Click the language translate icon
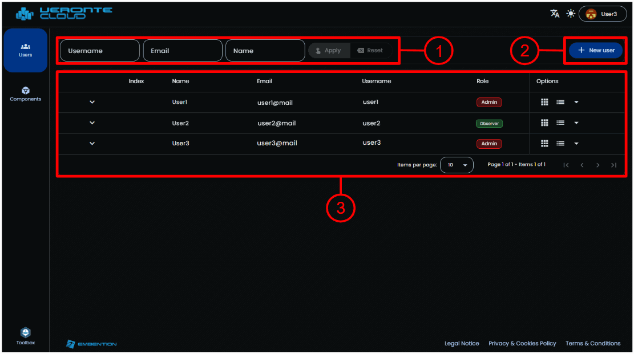The width and height of the screenshot is (634, 354). pos(555,14)
